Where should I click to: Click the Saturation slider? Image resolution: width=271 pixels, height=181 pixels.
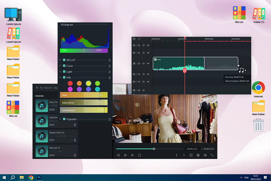[x=84, y=103]
